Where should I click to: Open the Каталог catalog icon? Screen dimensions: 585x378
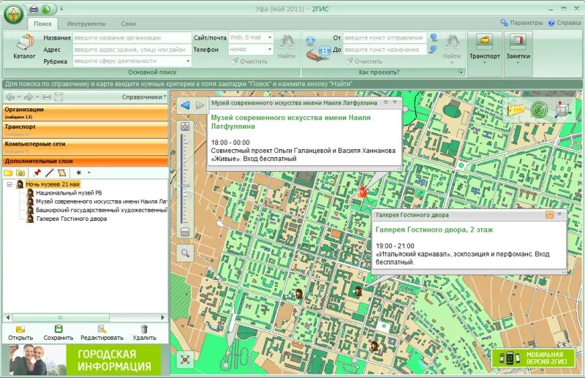tap(24, 47)
